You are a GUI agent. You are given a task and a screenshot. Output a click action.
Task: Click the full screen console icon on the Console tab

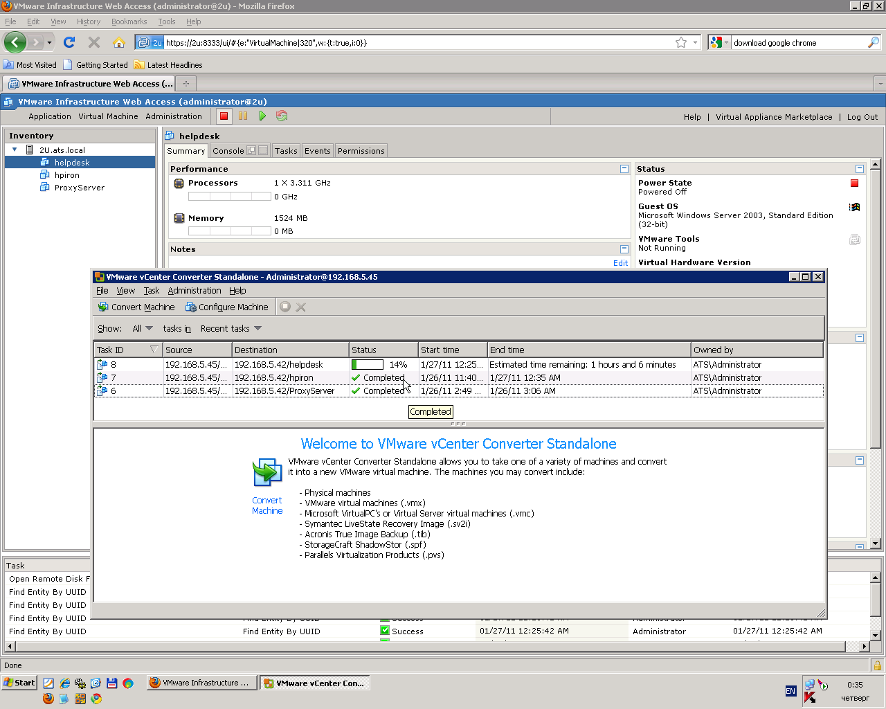263,150
